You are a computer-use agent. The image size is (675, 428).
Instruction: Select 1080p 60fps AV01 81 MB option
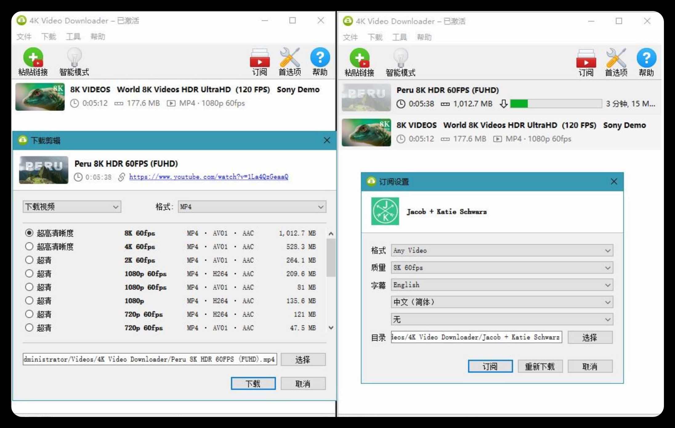(x=29, y=287)
